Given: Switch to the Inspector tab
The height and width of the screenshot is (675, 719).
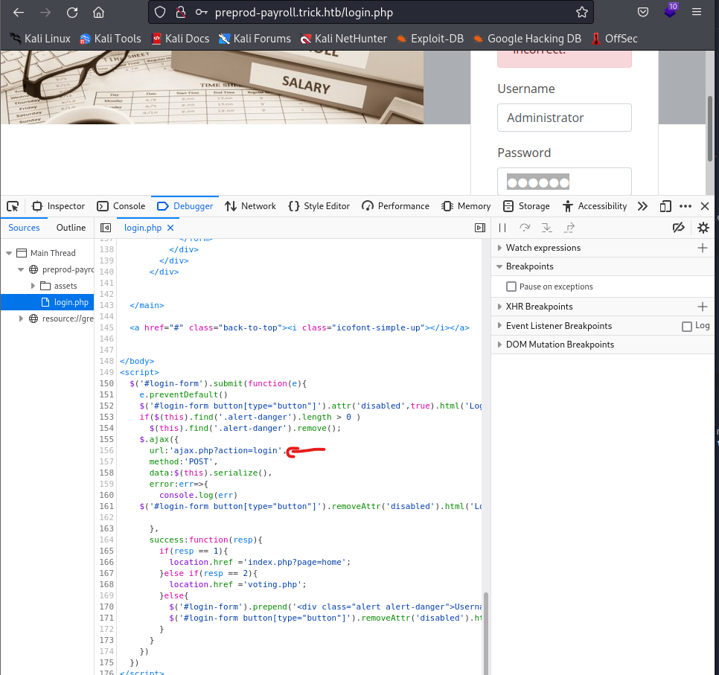Looking at the screenshot, I should coord(58,206).
